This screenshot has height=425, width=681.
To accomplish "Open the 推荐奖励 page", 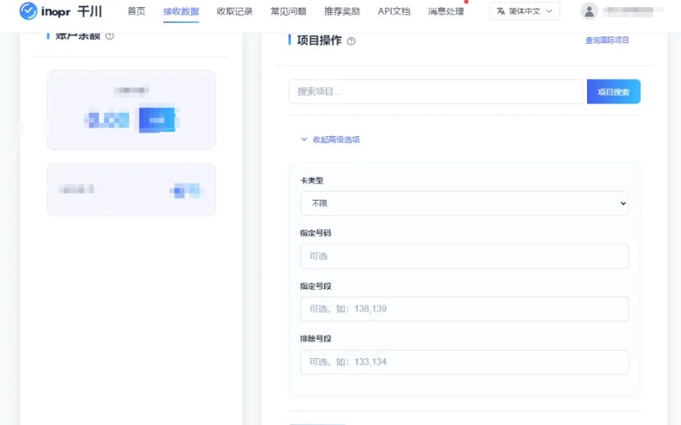I will (342, 11).
